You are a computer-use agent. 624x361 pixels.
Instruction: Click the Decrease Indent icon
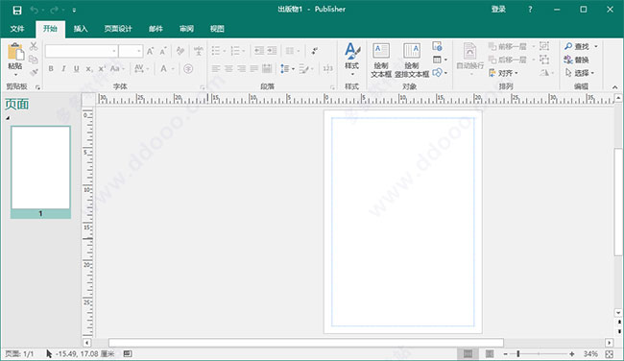(x=259, y=51)
